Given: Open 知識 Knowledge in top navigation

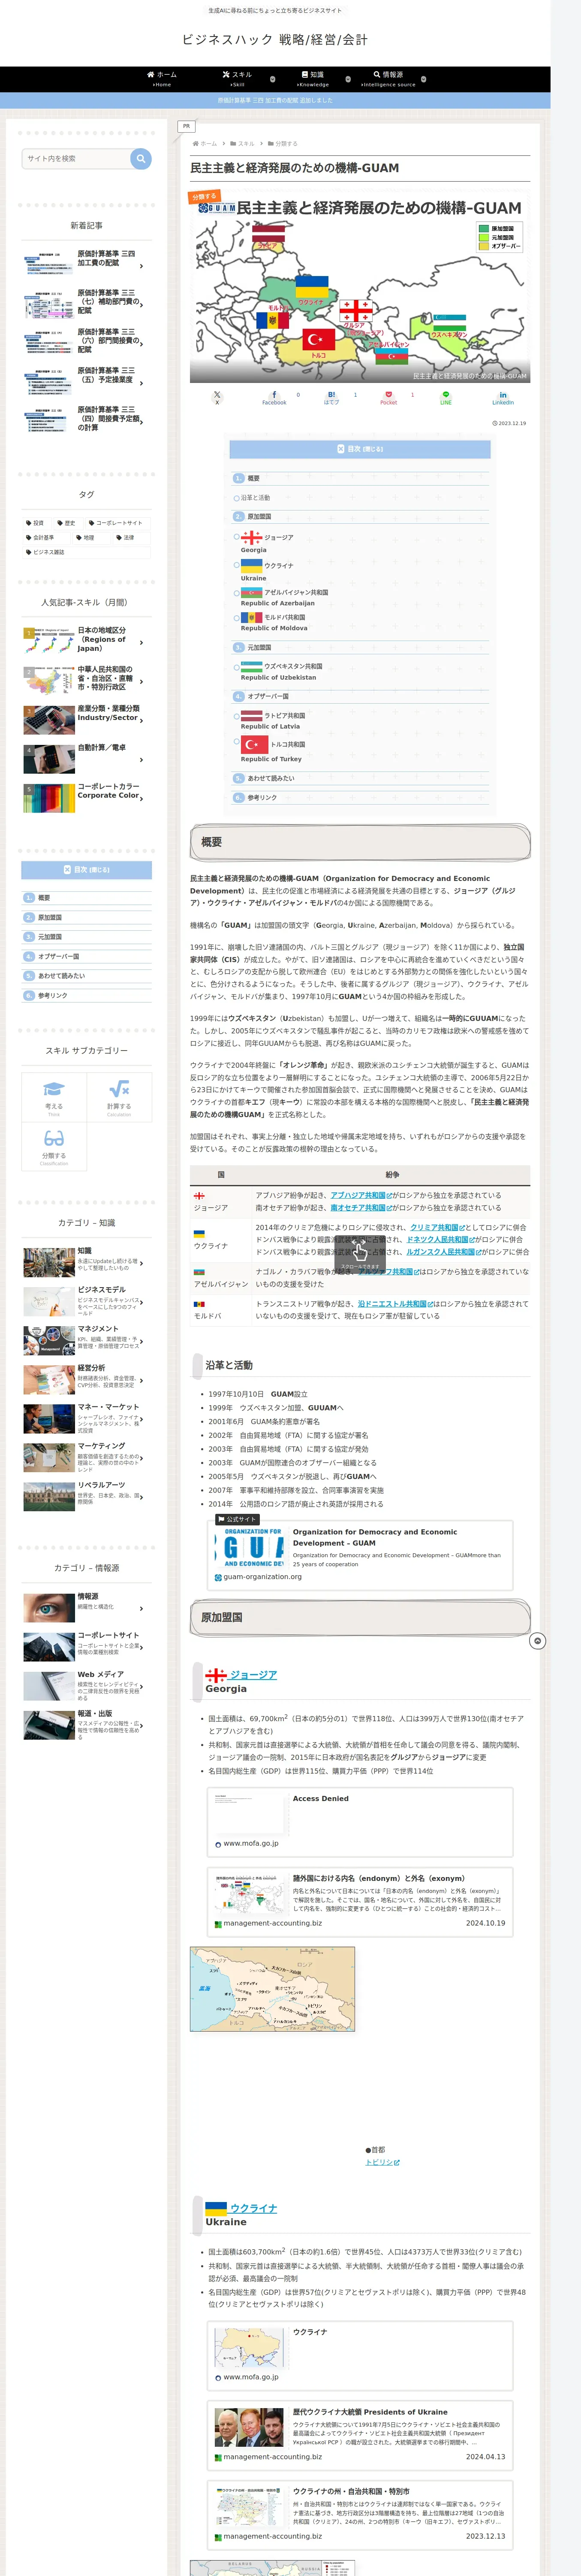Looking at the screenshot, I should coord(313,79).
